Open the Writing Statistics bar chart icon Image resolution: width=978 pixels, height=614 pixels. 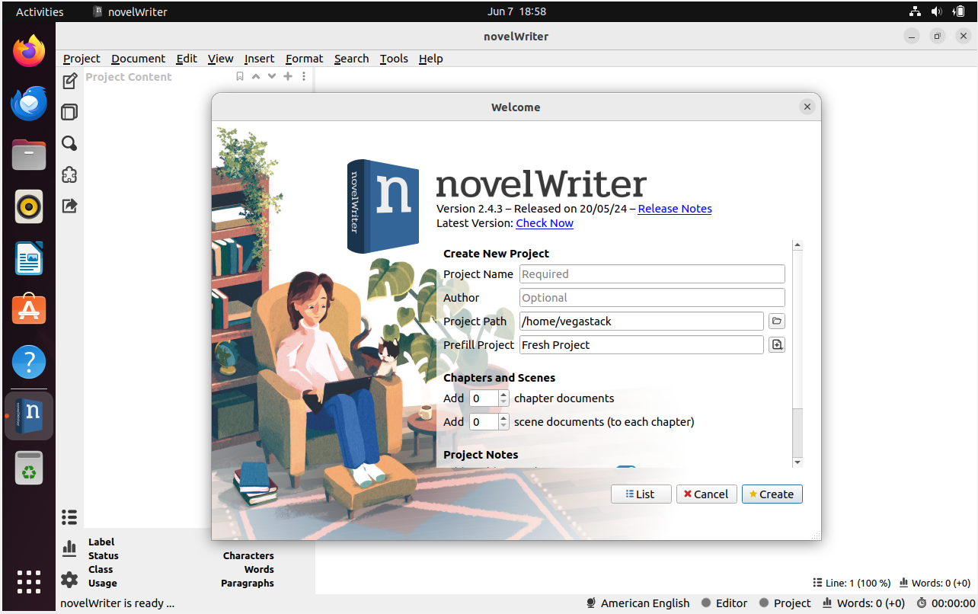(x=69, y=548)
